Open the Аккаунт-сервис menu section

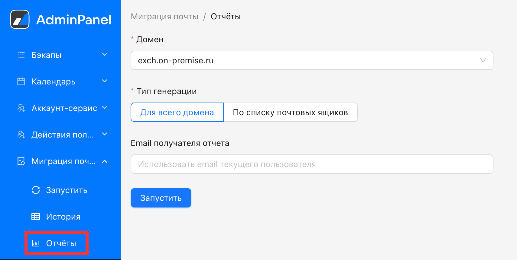64,108
